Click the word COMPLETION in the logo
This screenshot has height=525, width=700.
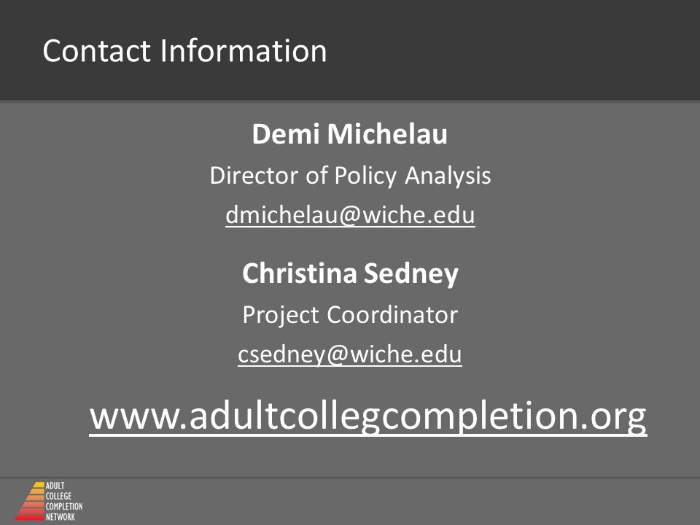coord(64,507)
